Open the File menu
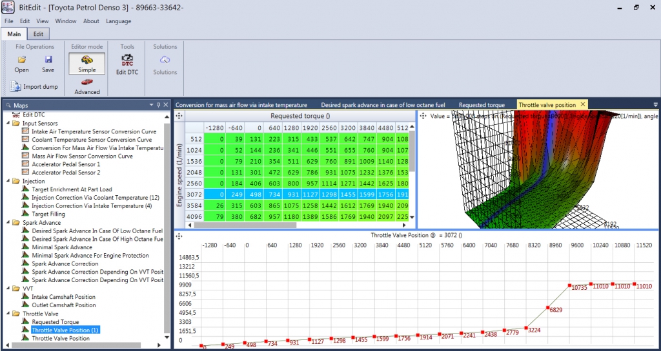Viewport: 661px width, 351px height. (x=9, y=21)
